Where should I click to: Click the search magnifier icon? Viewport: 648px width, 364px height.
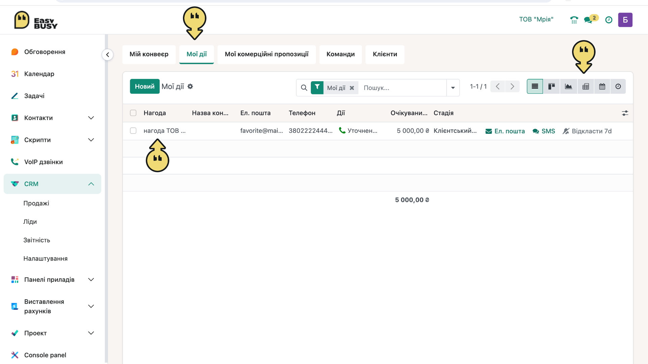point(304,88)
